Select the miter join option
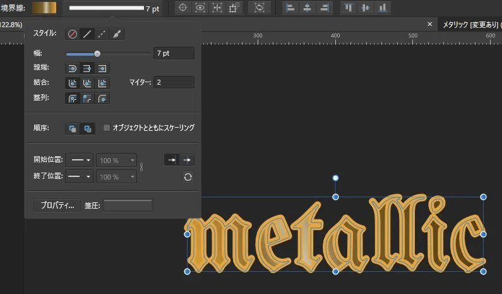The width and height of the screenshot is (502, 294). (102, 83)
